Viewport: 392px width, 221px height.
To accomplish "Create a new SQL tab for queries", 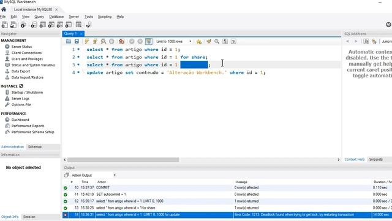I will point(4,25).
